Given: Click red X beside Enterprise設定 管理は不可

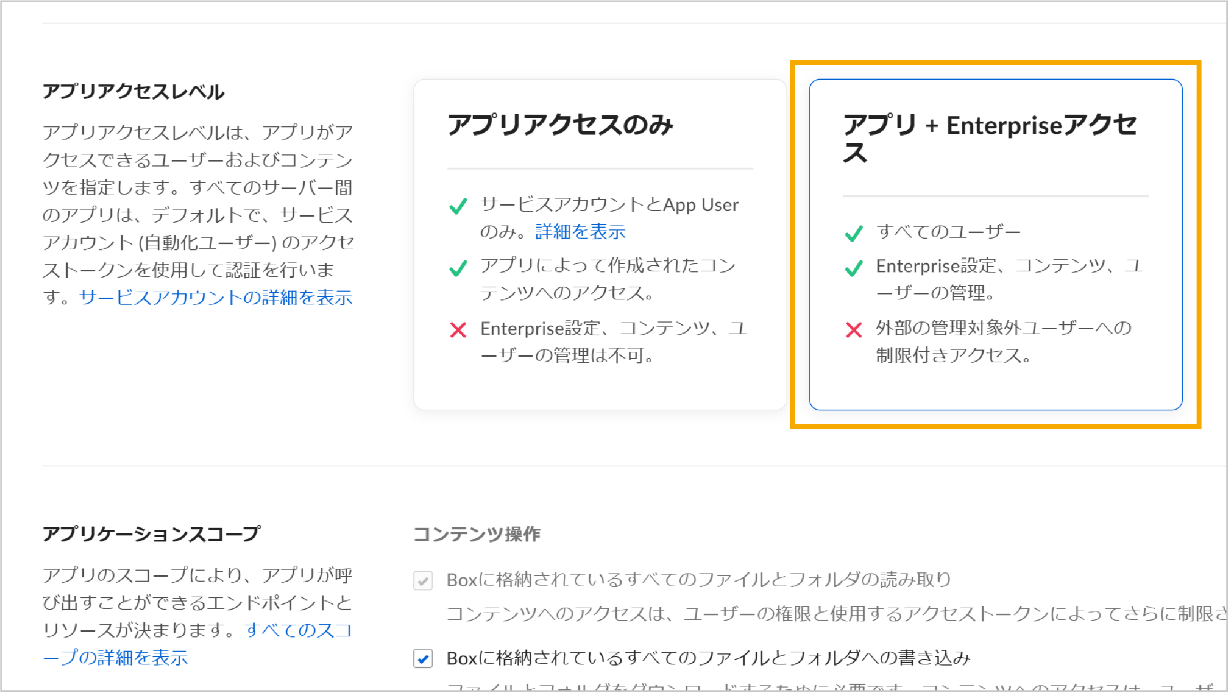Looking at the screenshot, I should click(458, 330).
